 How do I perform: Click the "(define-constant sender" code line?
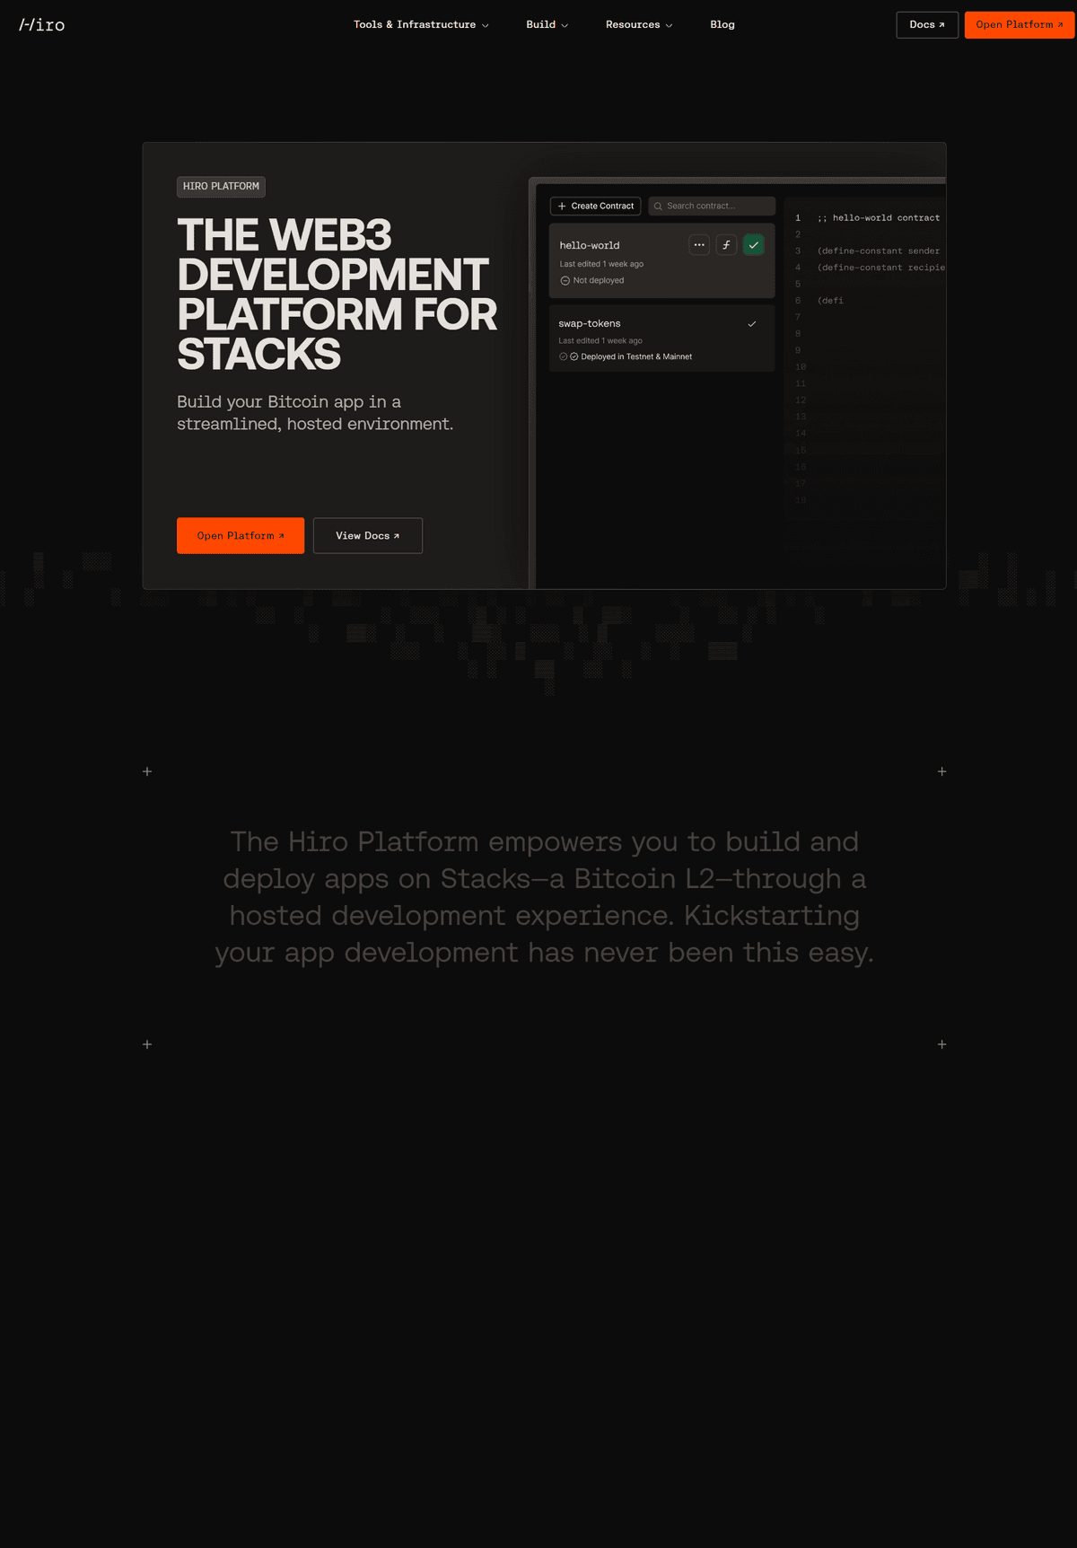point(879,251)
